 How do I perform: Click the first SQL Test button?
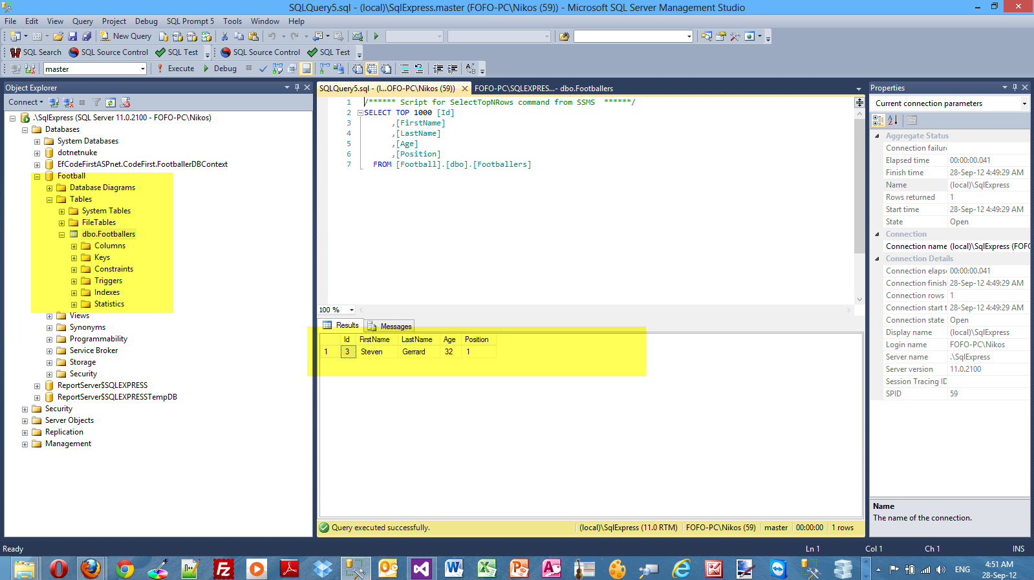(177, 52)
